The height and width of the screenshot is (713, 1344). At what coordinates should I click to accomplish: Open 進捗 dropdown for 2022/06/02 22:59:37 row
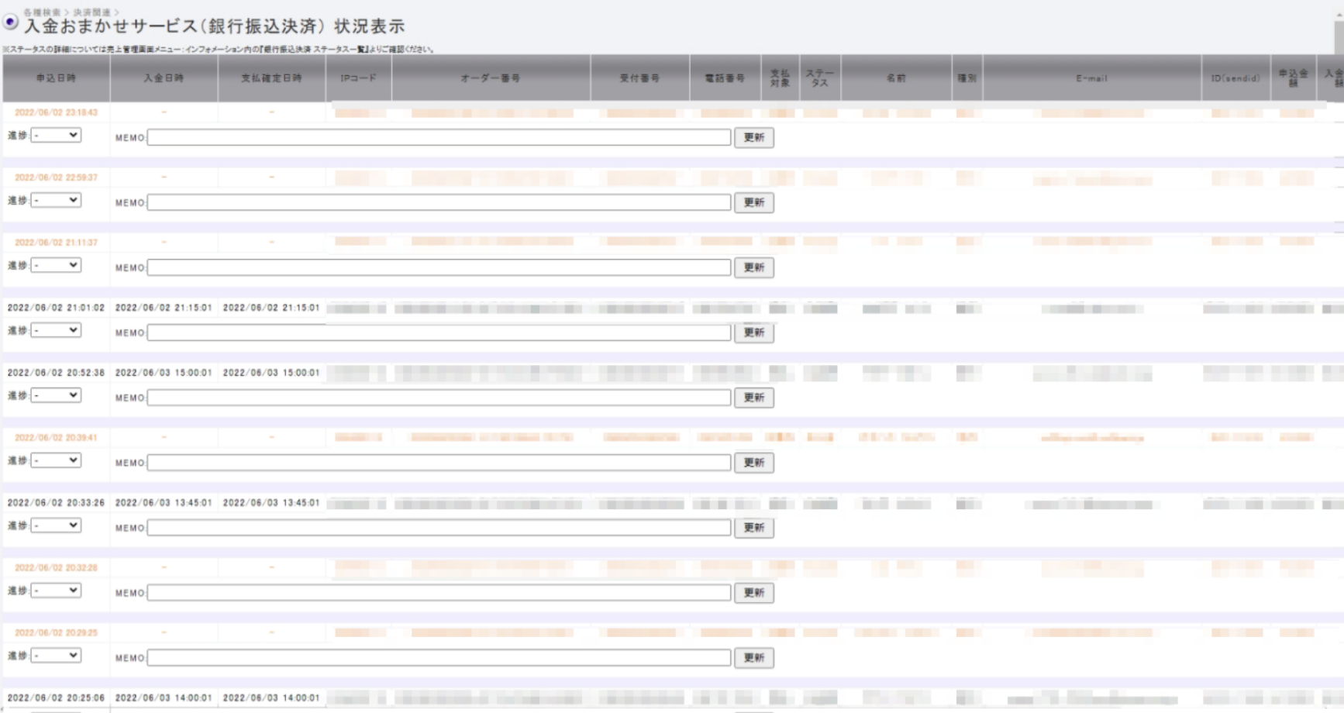[x=56, y=200]
